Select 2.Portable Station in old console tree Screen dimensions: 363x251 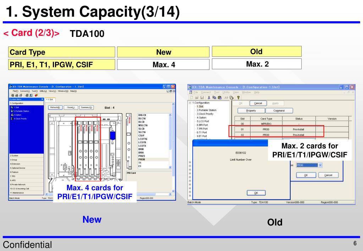click(x=207, y=110)
